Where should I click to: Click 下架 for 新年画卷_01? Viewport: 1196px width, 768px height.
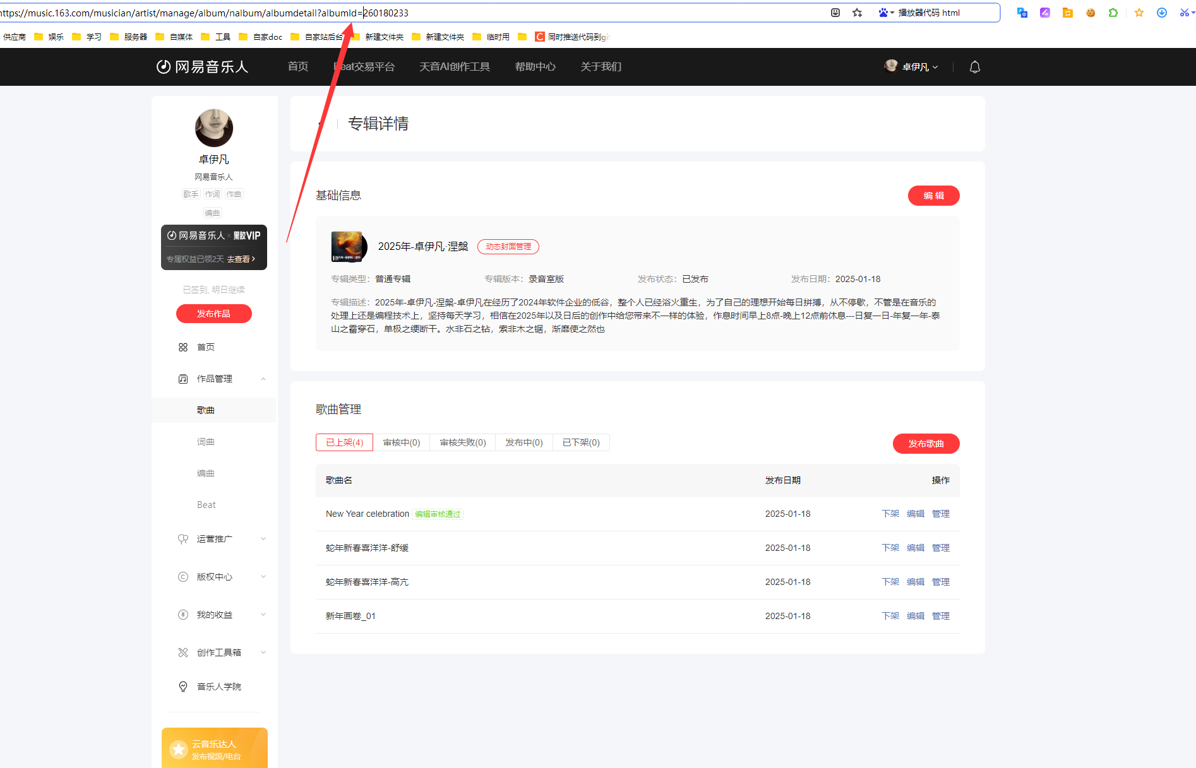pos(890,616)
